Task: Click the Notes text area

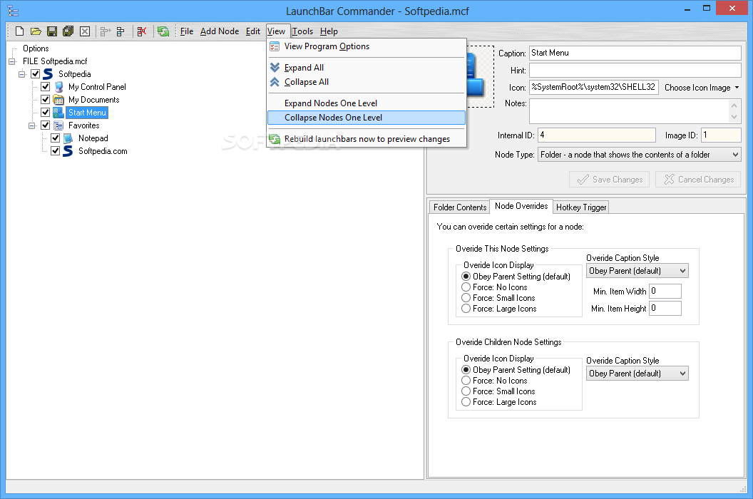Action: pos(629,111)
